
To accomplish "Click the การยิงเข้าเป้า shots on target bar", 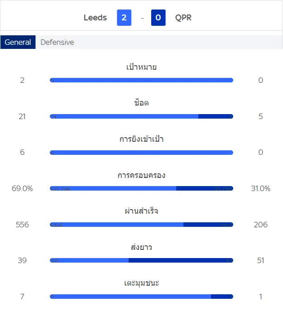I will pyautogui.click(x=141, y=153).
